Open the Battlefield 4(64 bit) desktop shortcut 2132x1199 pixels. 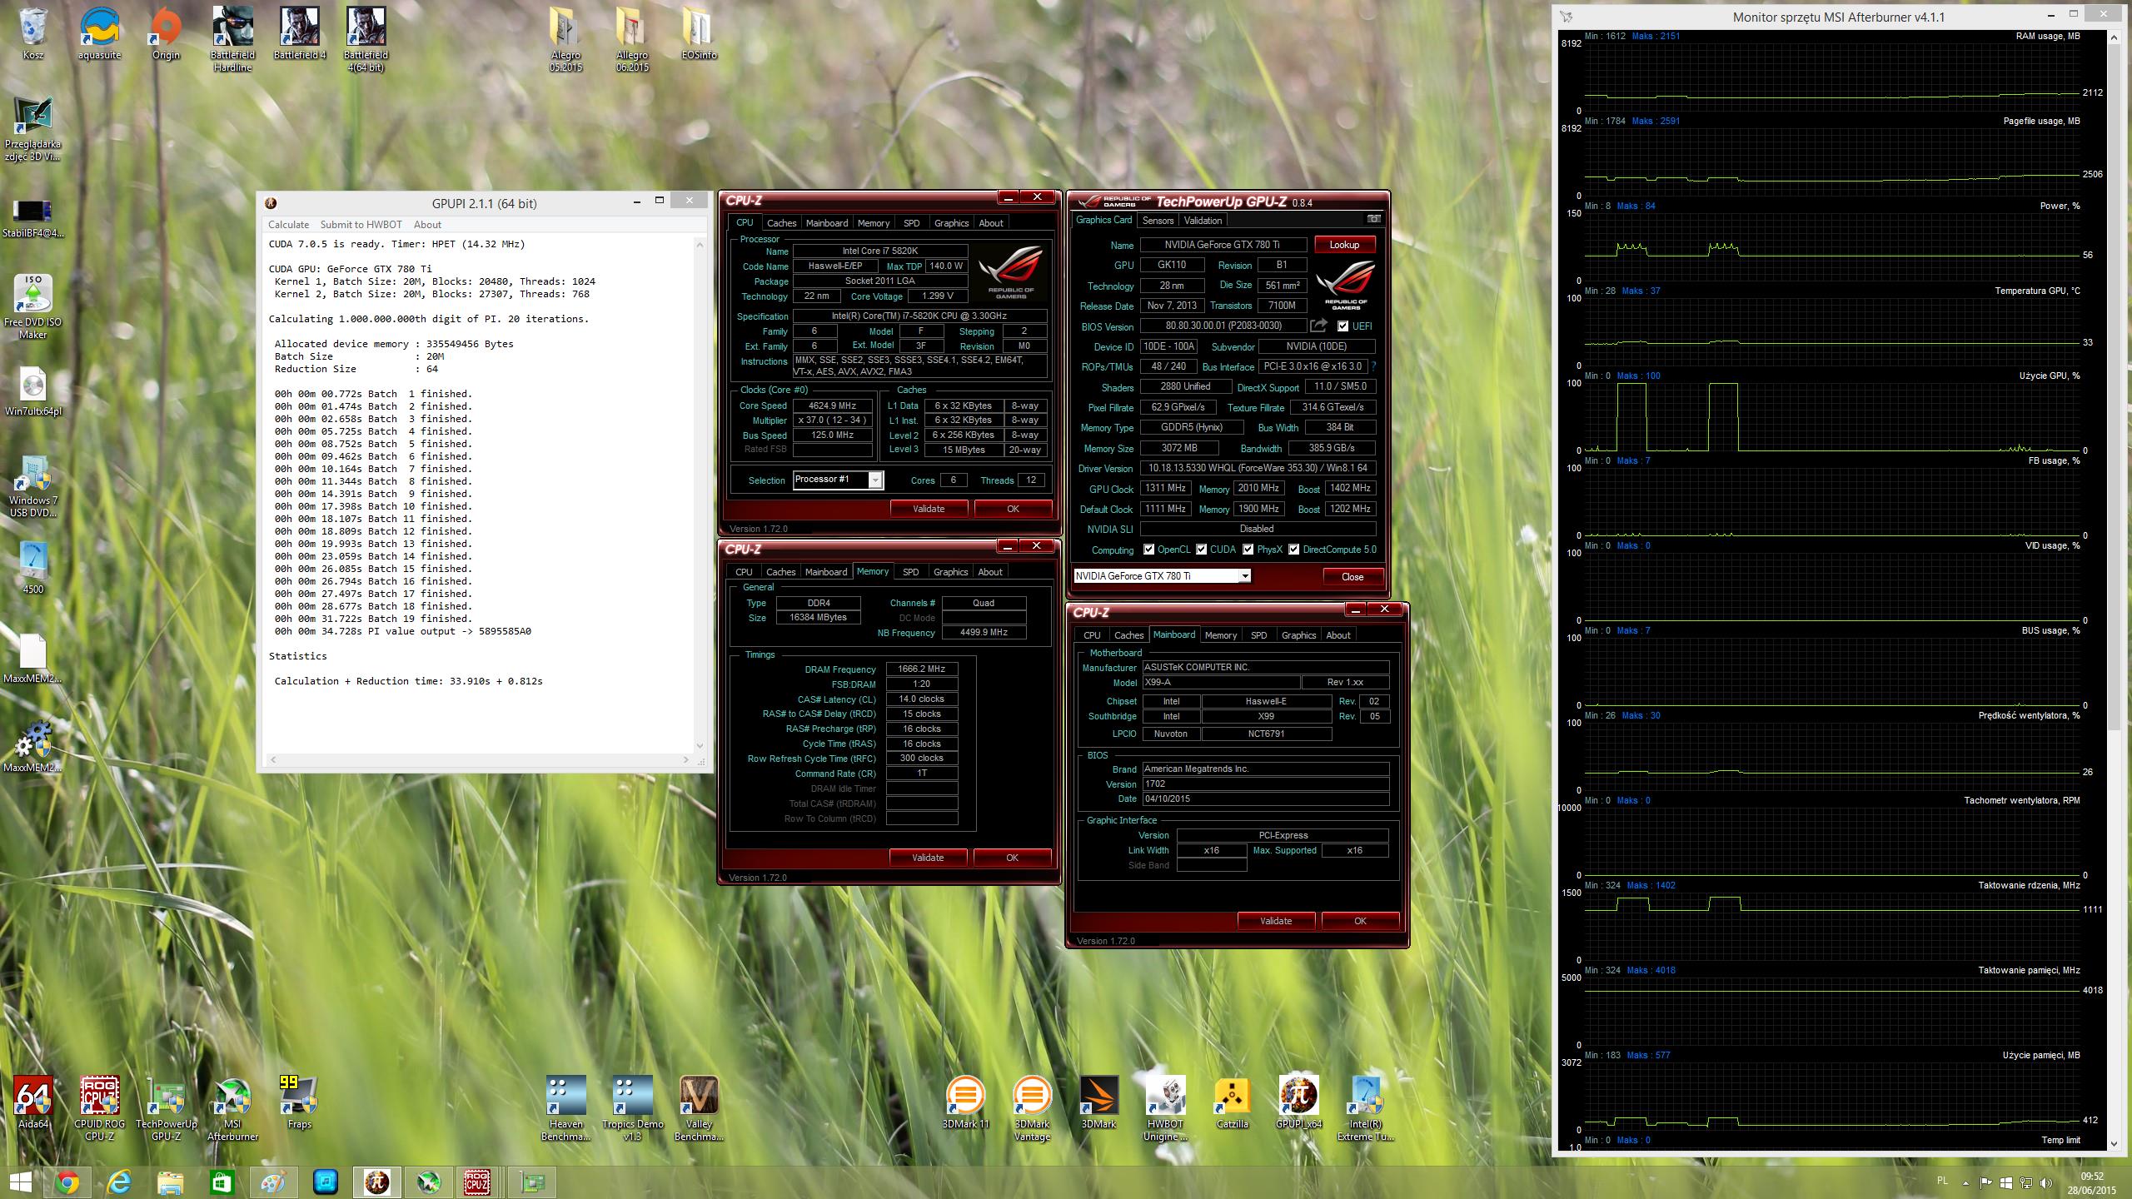(x=366, y=40)
